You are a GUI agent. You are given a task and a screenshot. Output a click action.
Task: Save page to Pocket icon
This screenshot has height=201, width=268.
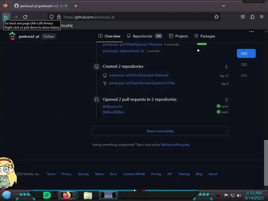(243, 17)
